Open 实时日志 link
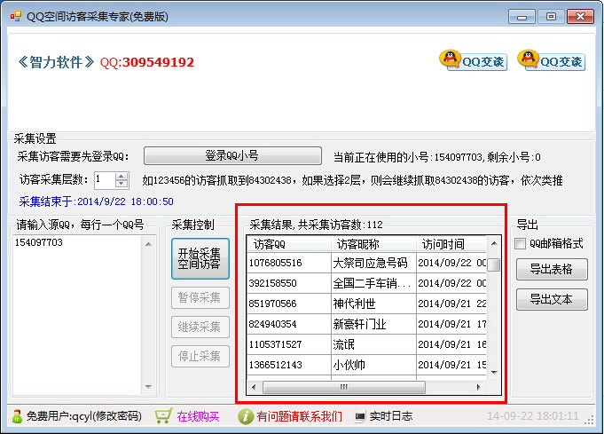The width and height of the screenshot is (604, 434). point(391,416)
